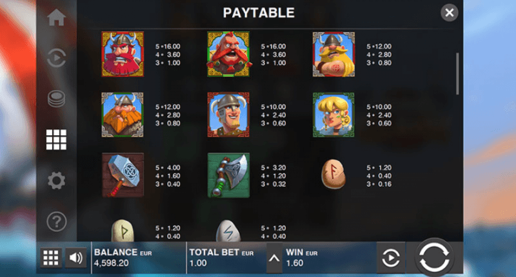Start autoplay from the bottom bar
Viewport: 516px width, 277px height.
click(391, 258)
